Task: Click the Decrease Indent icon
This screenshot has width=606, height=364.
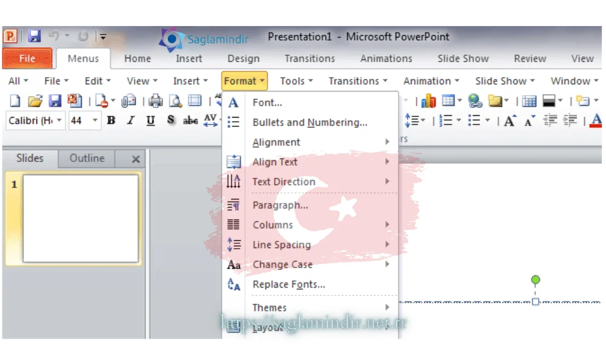Action: (x=550, y=121)
